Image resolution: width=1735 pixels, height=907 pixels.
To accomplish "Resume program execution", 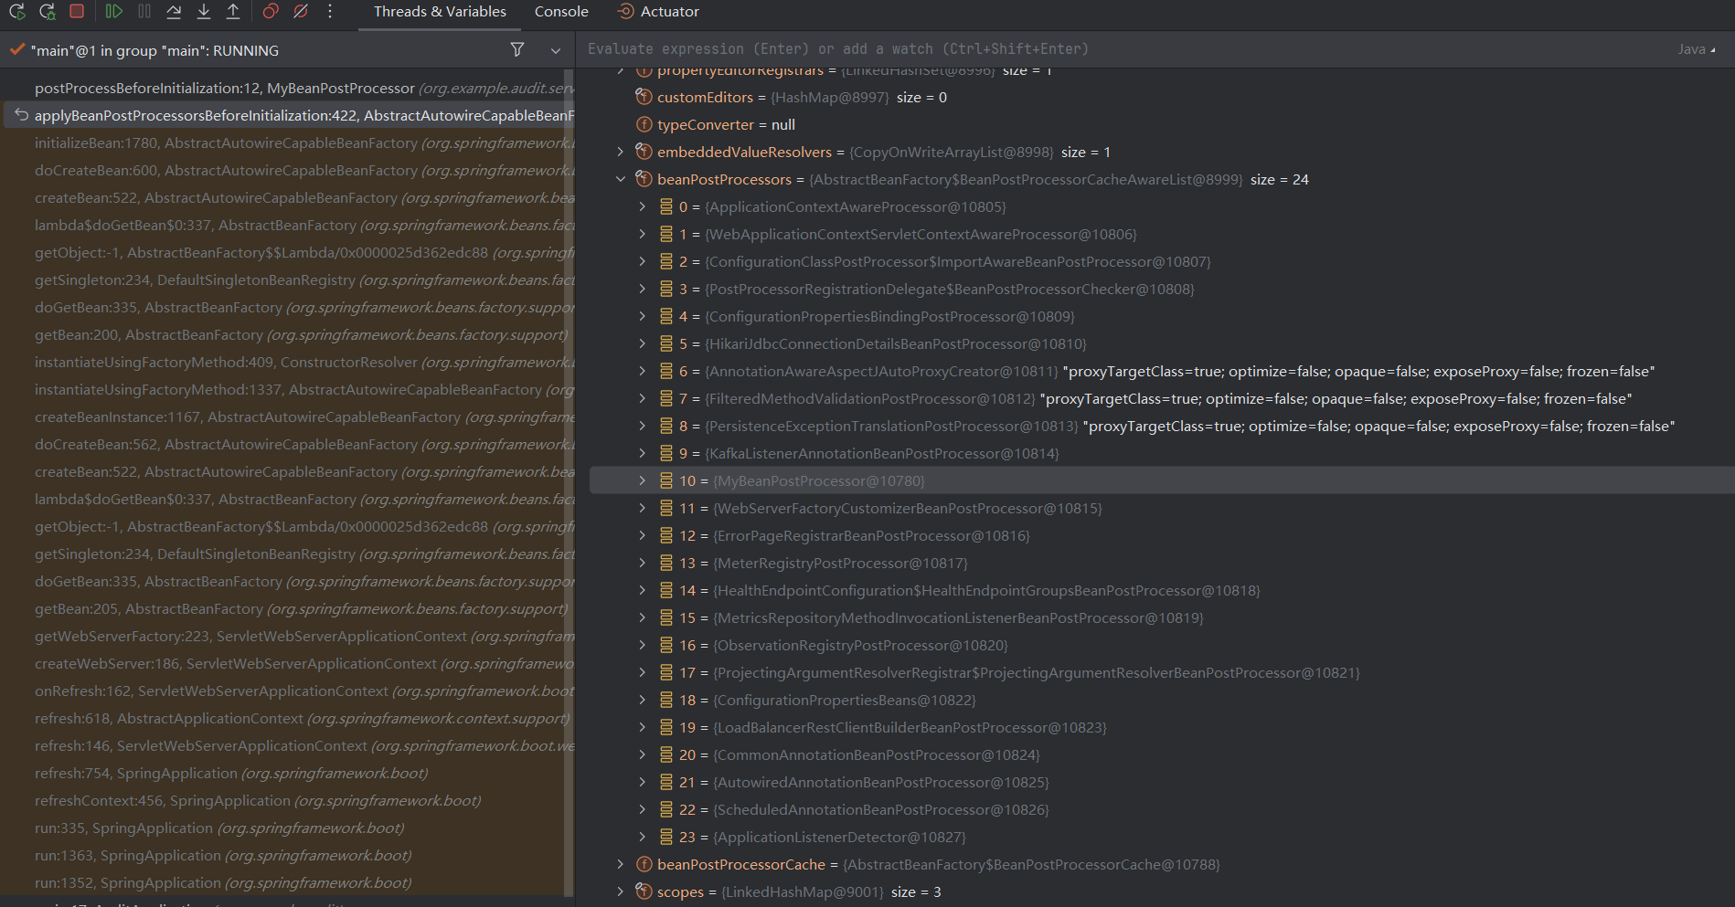I will (114, 12).
